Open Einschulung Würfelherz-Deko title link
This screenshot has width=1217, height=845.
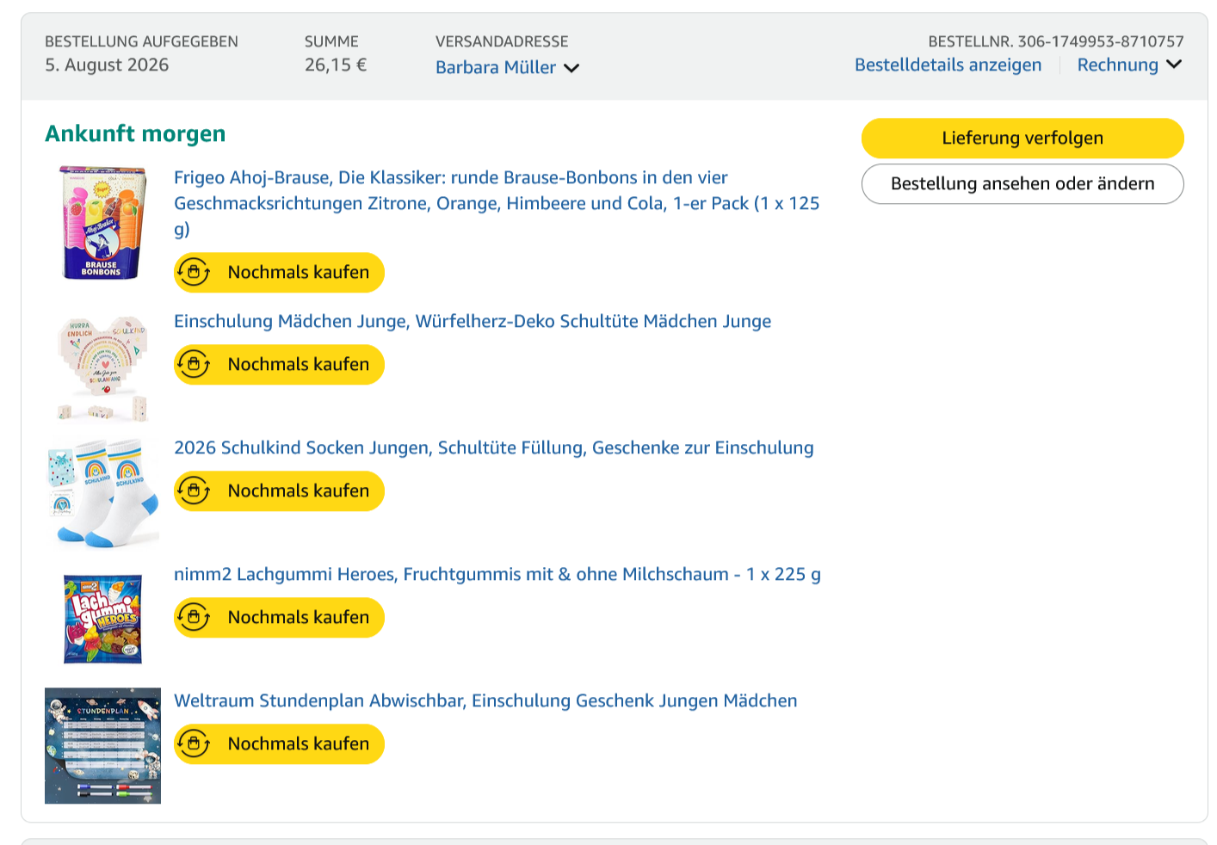pos(473,321)
